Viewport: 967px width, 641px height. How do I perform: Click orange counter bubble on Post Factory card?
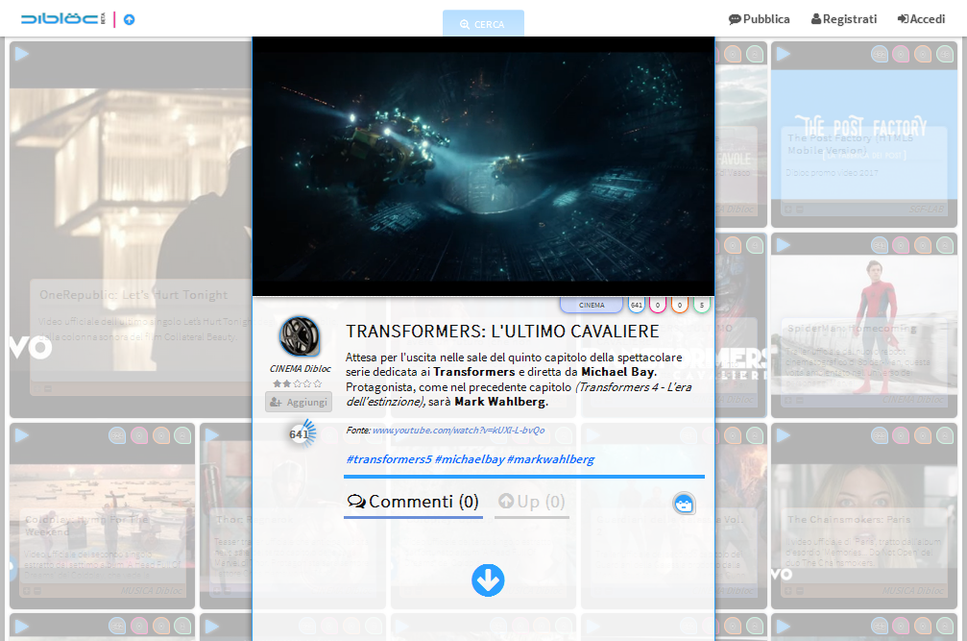point(923,54)
